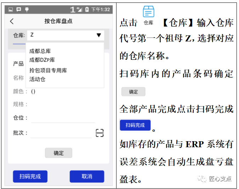239x189 pixels.
Task: Tap the blue 取消 button
Action: pyautogui.click(x=87, y=176)
